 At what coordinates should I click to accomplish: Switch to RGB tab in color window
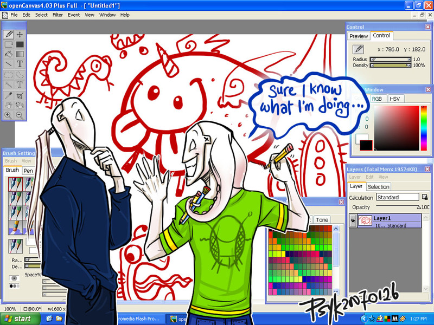point(376,99)
